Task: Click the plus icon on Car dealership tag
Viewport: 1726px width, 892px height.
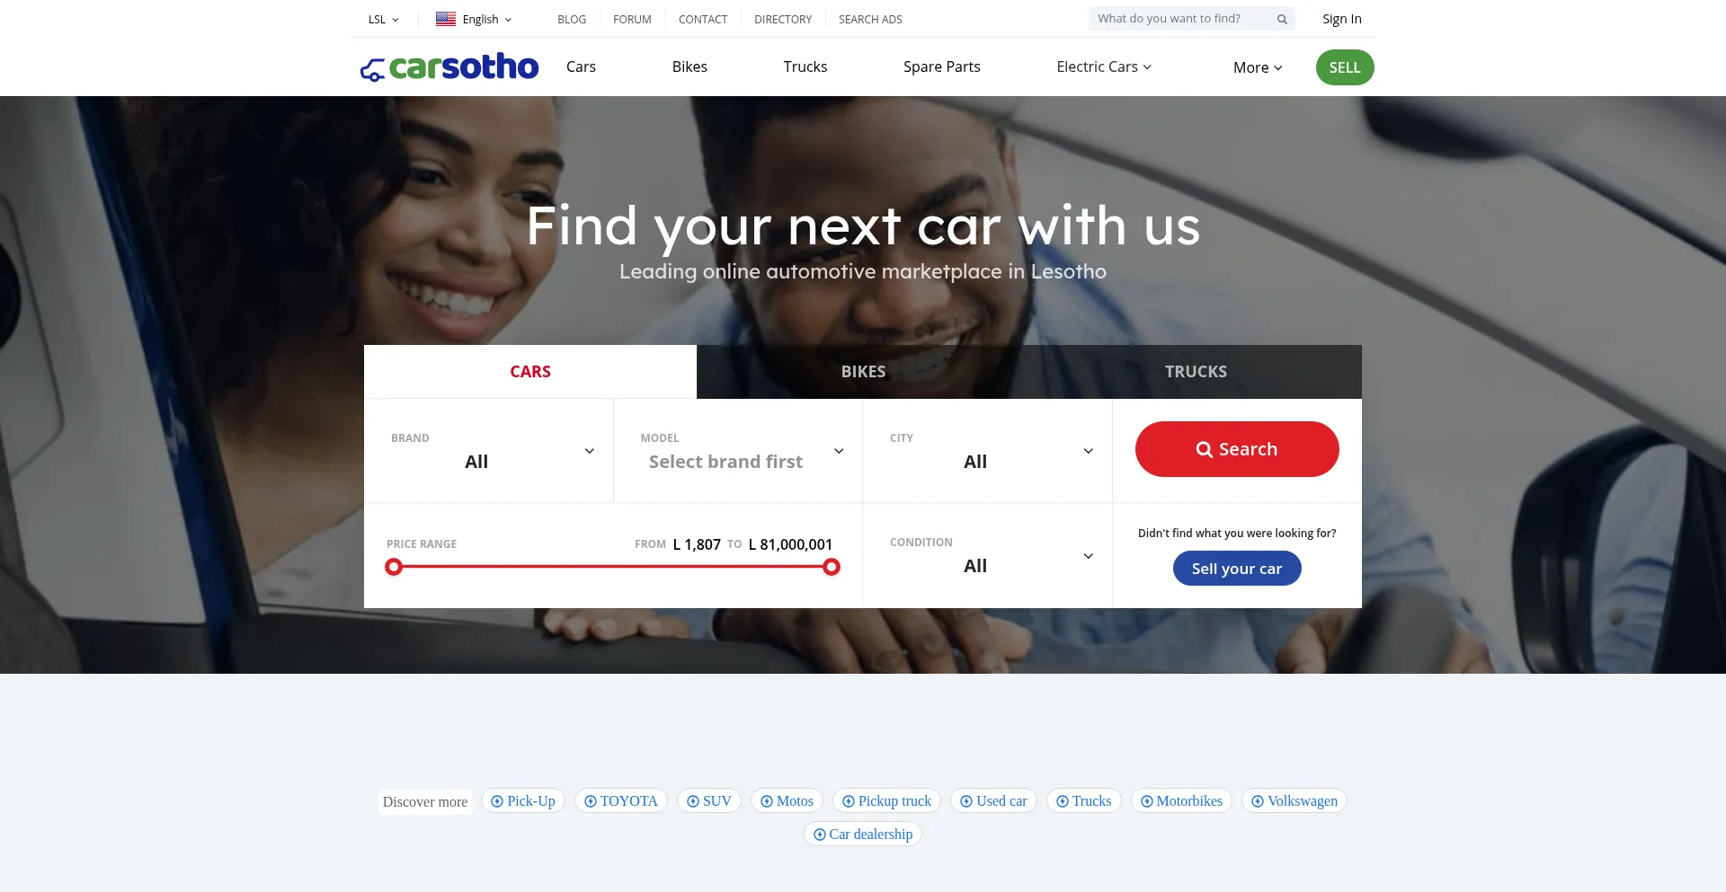Action: (820, 835)
